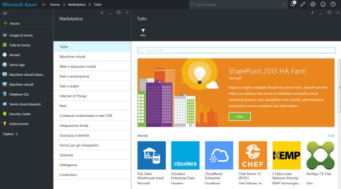Expand the Microsoft Azure dropdown chevron

point(44,5)
